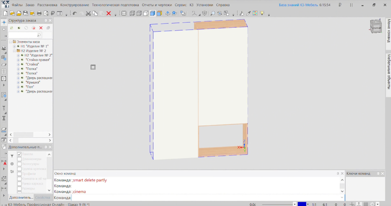Switch to hidden-line cube view mode

pos(139,13)
